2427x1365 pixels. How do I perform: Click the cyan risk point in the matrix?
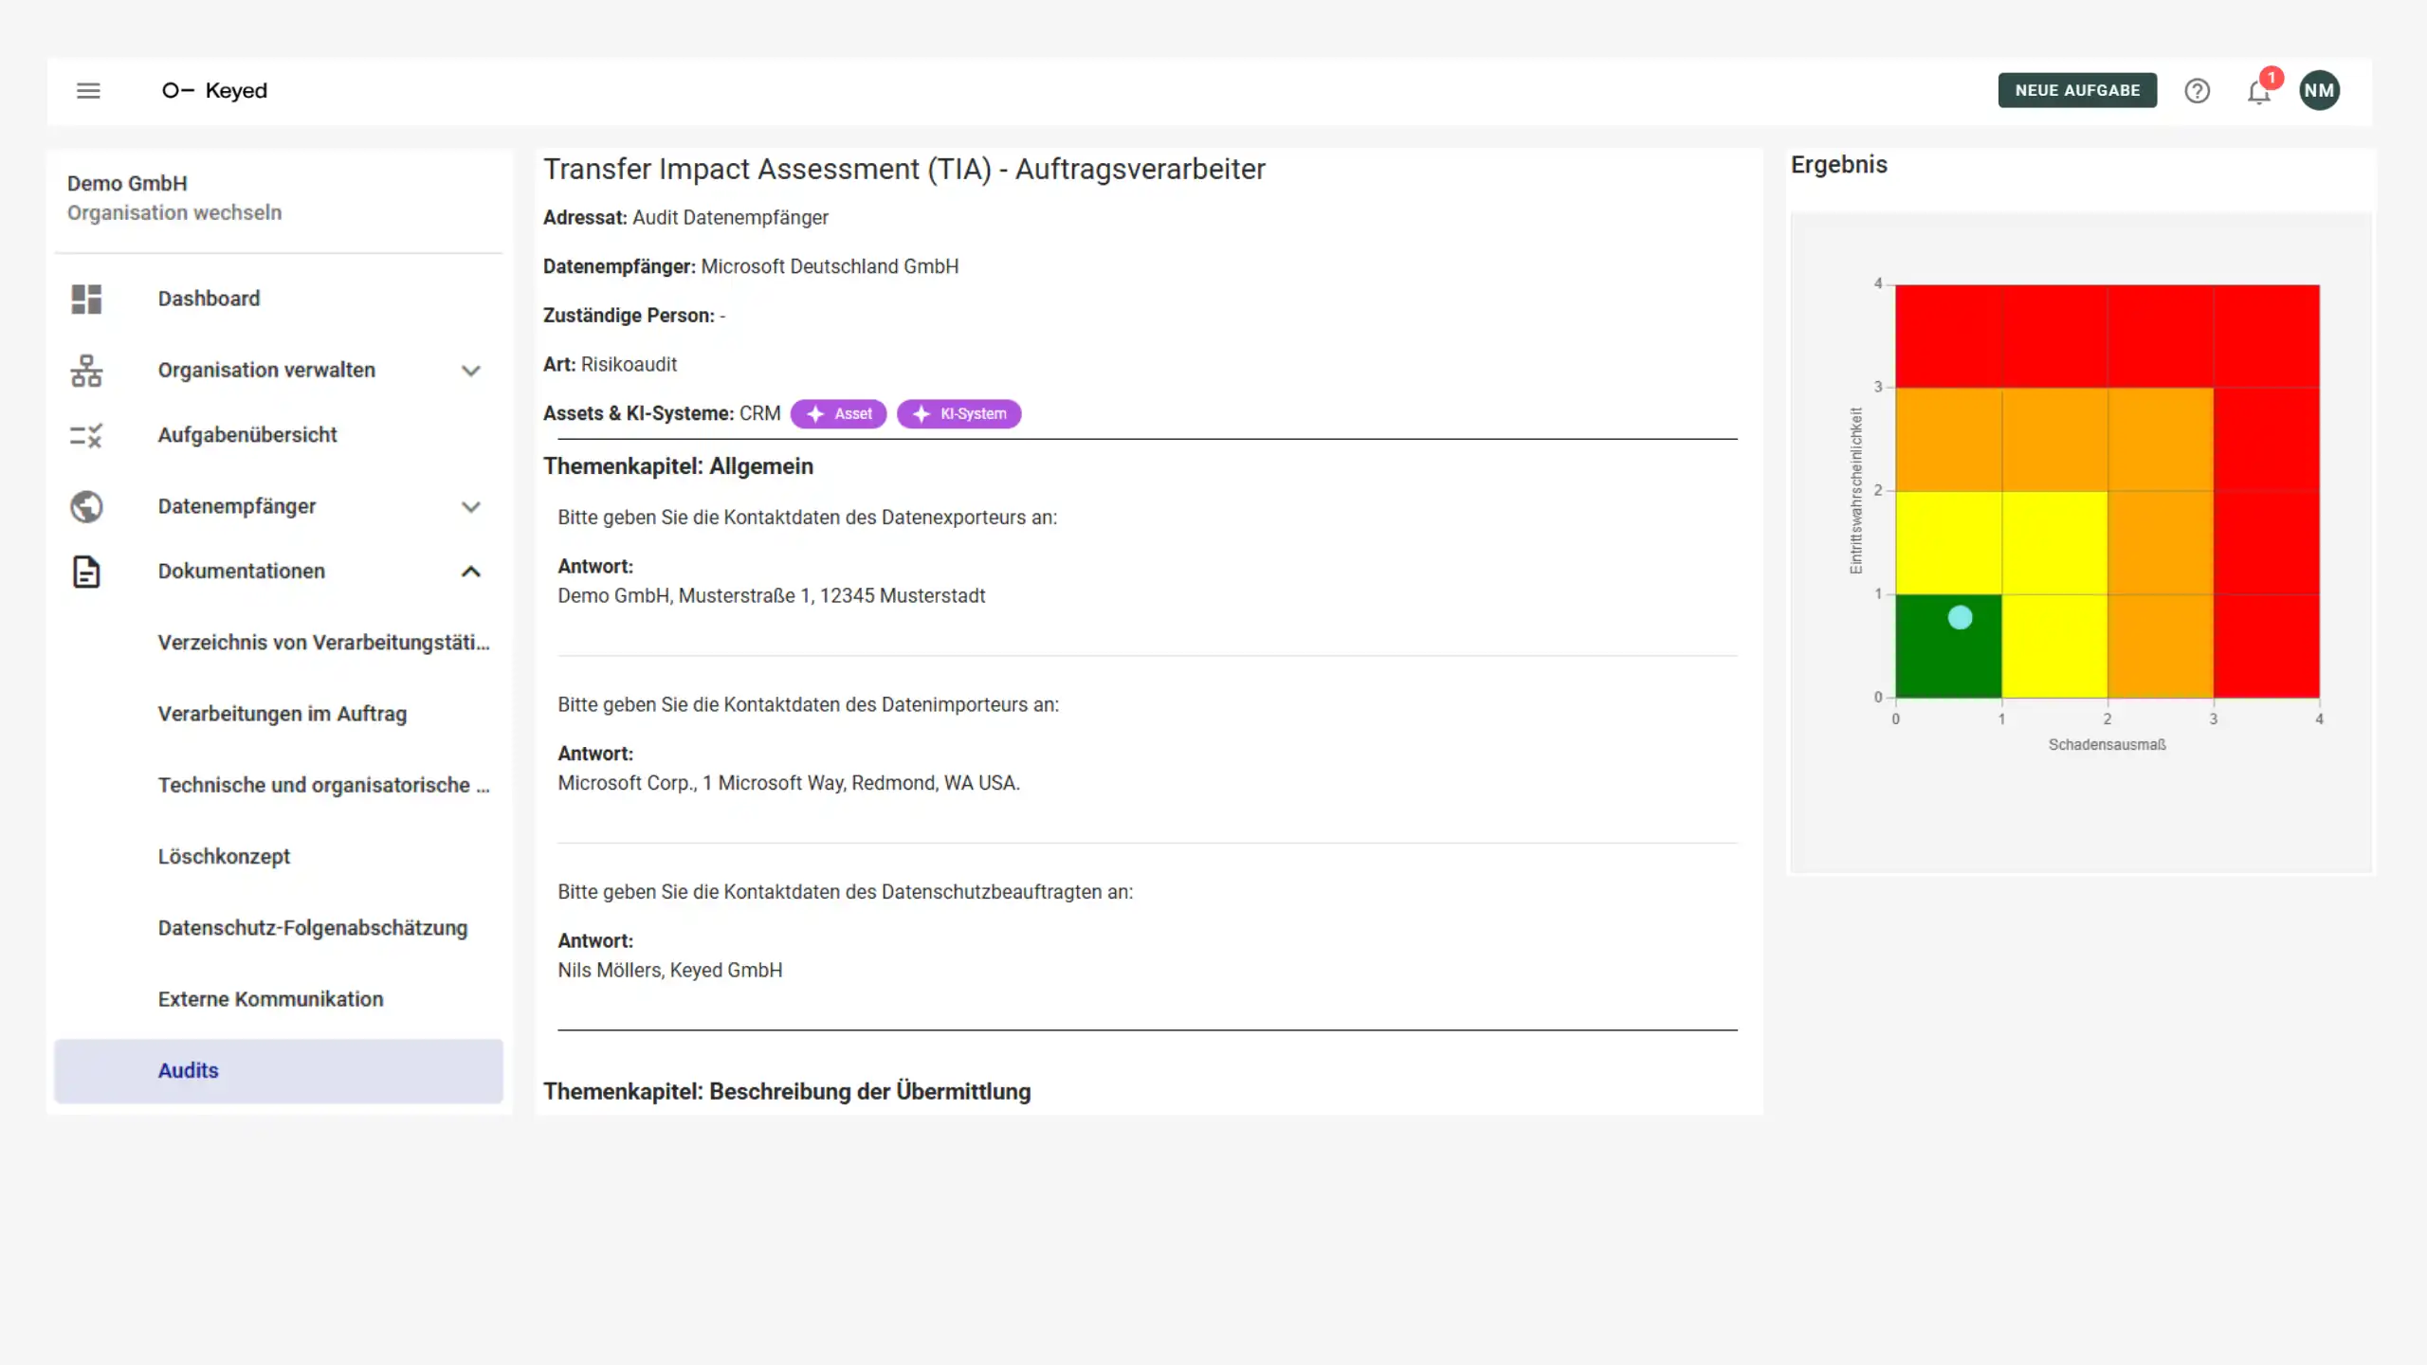click(x=1960, y=618)
